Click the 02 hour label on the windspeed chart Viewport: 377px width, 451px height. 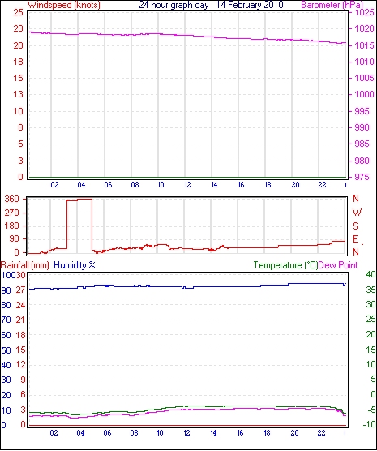54,185
